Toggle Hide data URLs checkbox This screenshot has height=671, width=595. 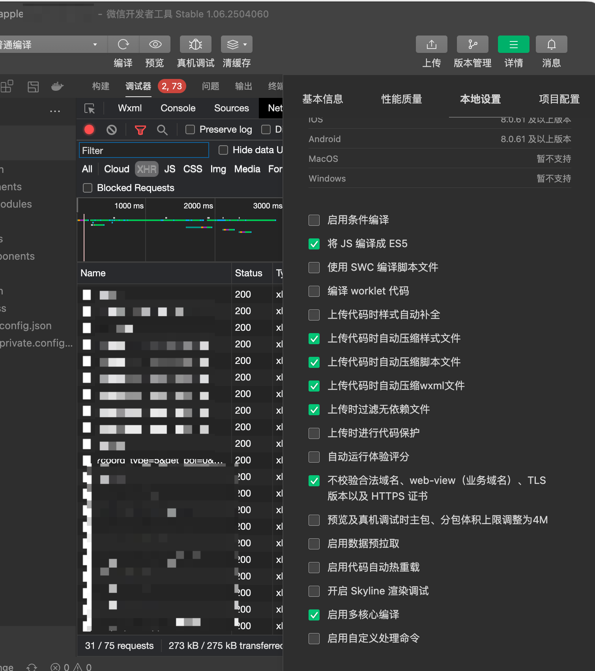[x=223, y=150]
